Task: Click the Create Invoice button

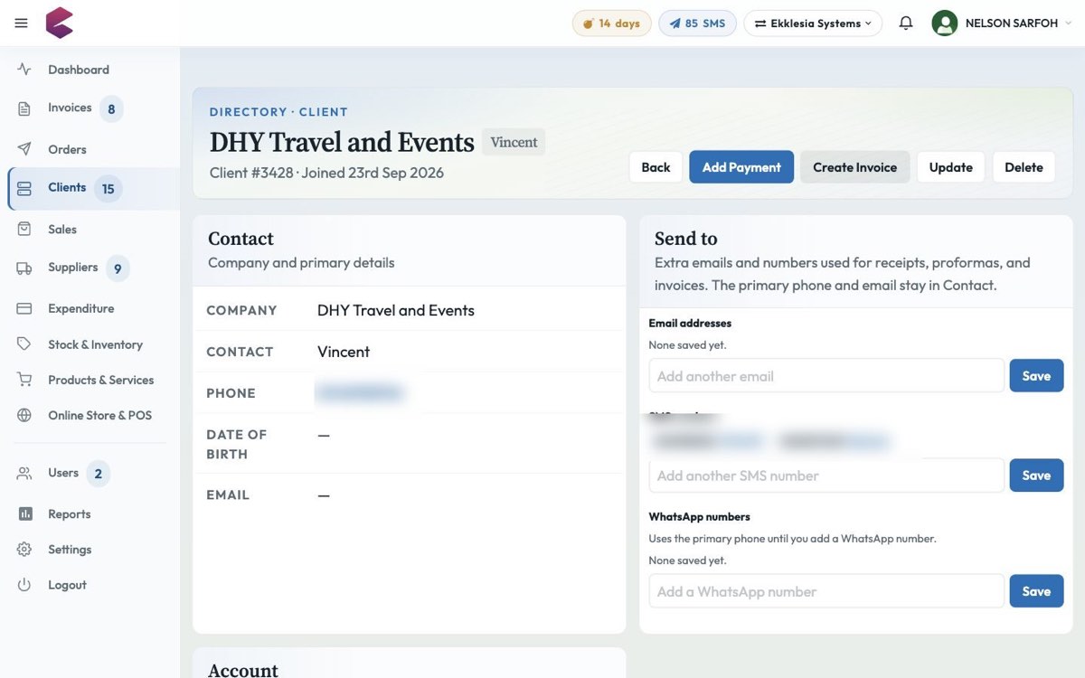Action: [x=854, y=167]
